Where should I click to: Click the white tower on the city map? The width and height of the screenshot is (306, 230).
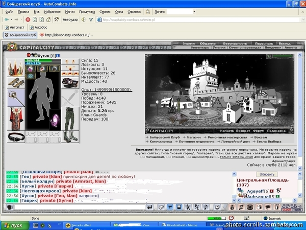click(x=203, y=78)
